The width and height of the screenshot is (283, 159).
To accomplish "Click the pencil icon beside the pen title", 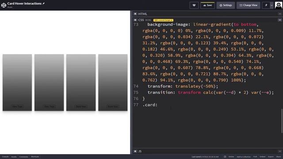I will click(x=43, y=4).
